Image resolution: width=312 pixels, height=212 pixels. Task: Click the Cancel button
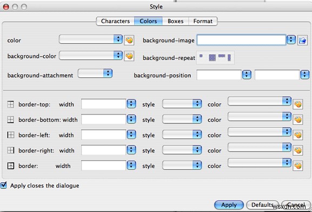296,205
